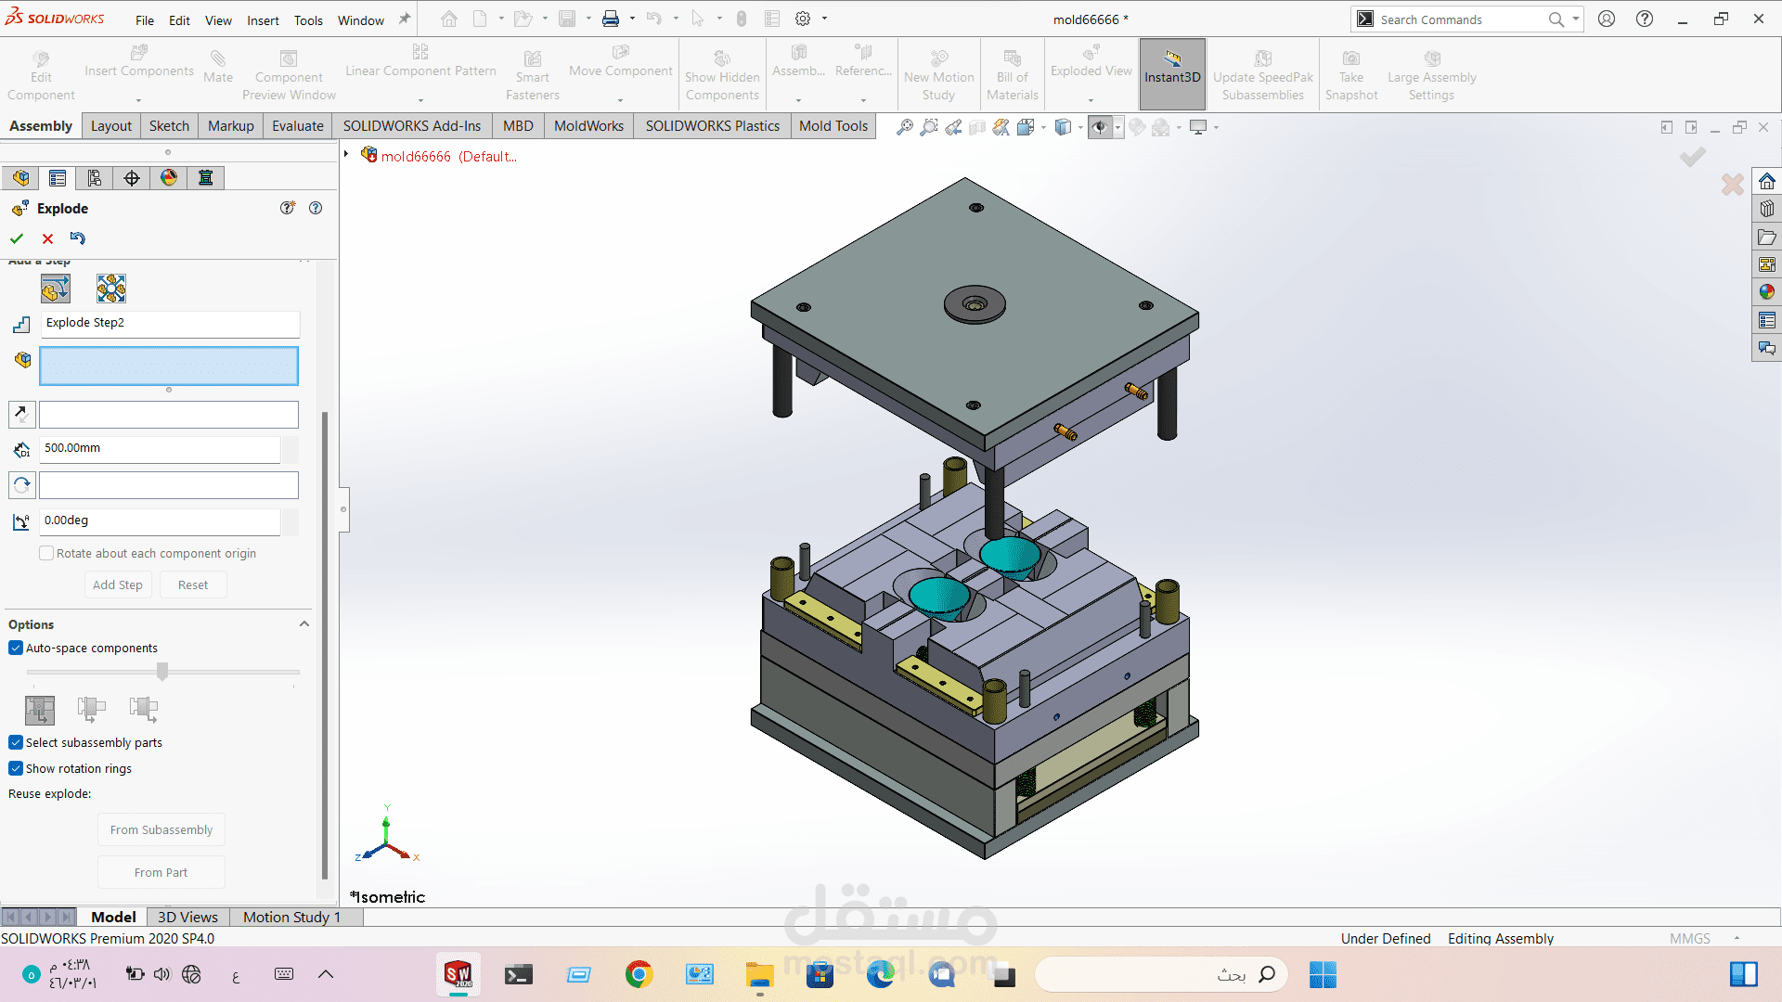This screenshot has height=1002, width=1782.
Task: Click the Instant3D toolbar button
Action: pyautogui.click(x=1172, y=74)
